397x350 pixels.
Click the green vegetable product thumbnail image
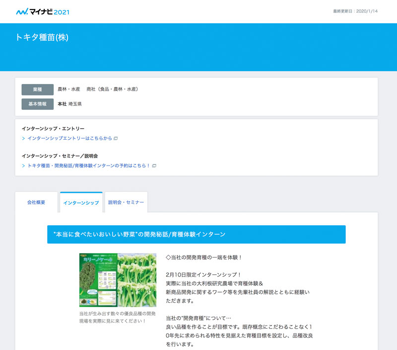pos(118,280)
